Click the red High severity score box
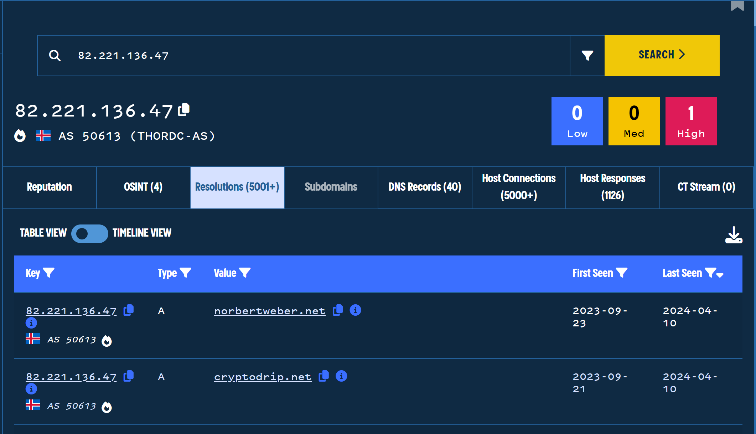Viewport: 756px width, 434px height. pyautogui.click(x=691, y=121)
